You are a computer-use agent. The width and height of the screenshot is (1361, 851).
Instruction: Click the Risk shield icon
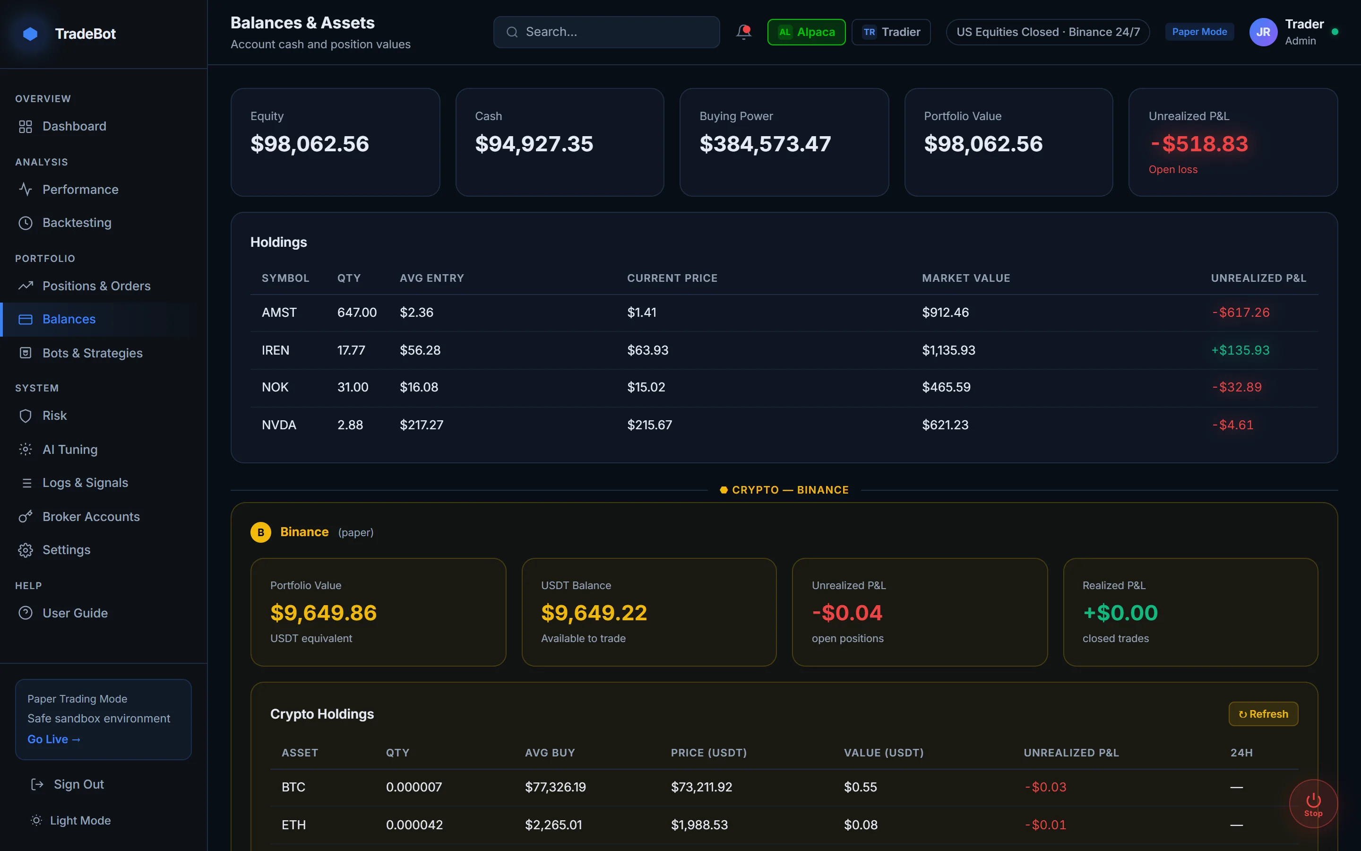(26, 416)
